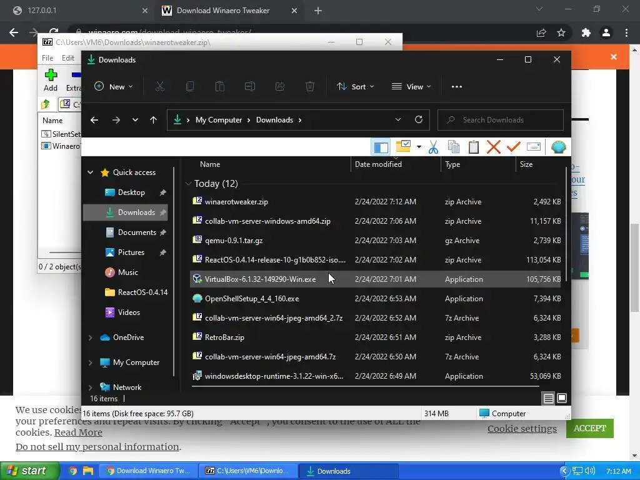The height and width of the screenshot is (480, 640).
Task: Click the classic toolbar Paste clipboard icon
Action: 474,147
